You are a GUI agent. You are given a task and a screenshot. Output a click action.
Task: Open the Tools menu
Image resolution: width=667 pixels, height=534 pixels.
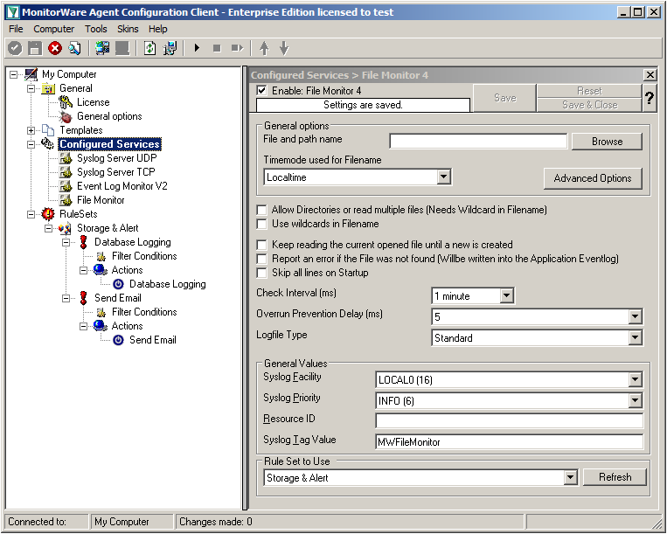(x=95, y=29)
